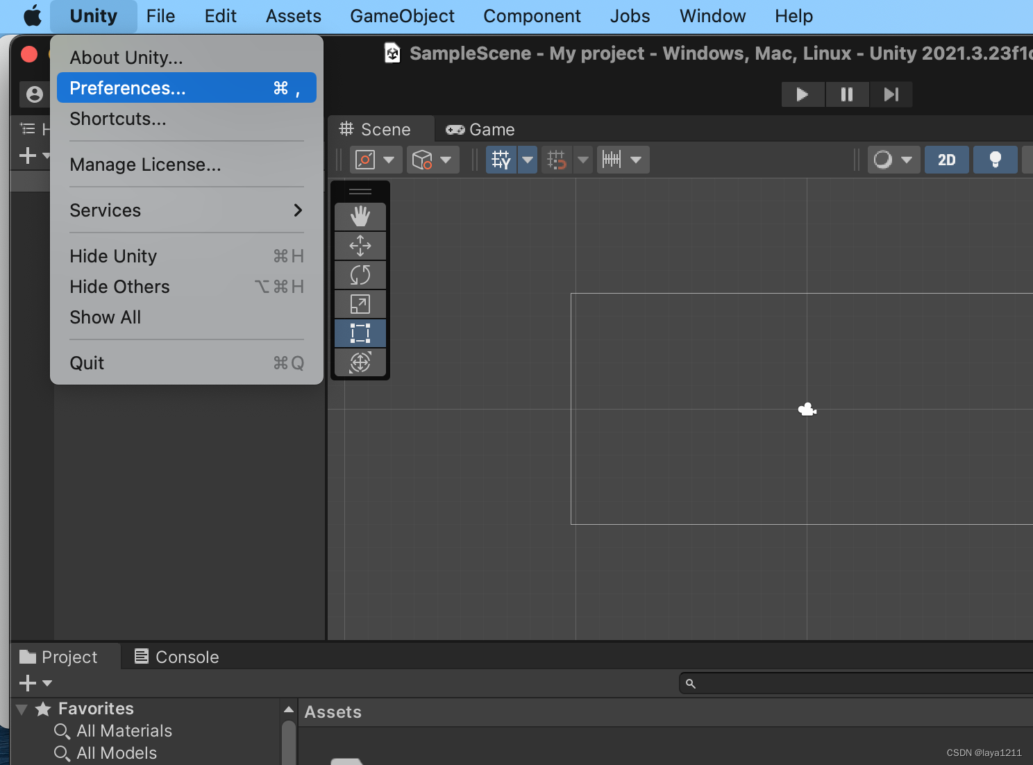Viewport: 1033px width, 765px height.
Task: Click the Assets breadcrumb label
Action: [333, 712]
